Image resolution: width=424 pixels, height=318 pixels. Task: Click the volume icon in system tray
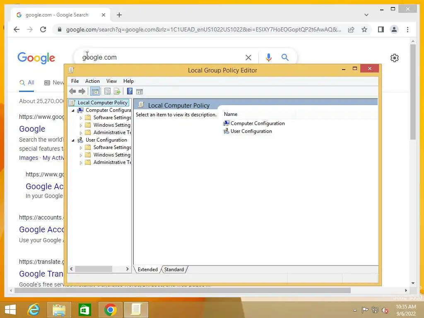pyautogui.click(x=385, y=310)
